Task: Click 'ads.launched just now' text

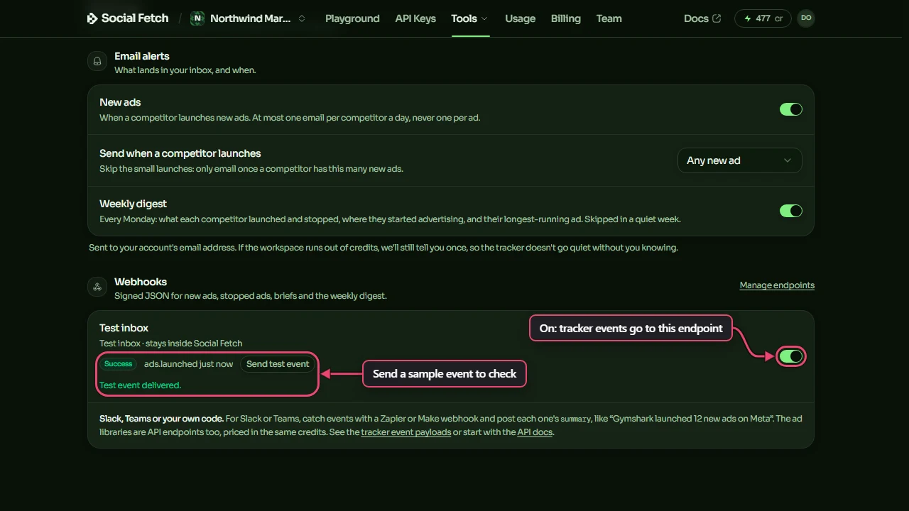Action: pos(188,364)
